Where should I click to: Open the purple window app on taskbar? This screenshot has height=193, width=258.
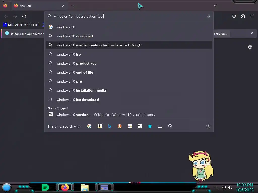104,187
